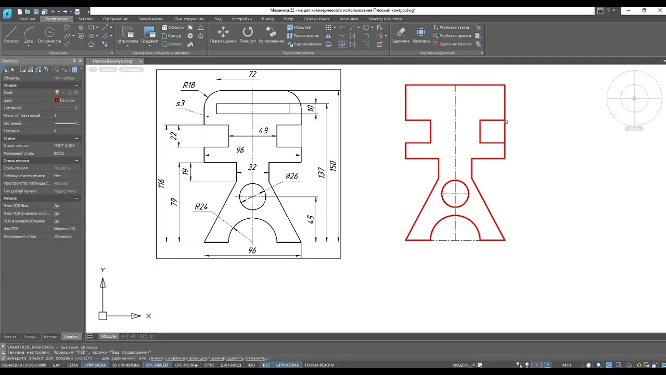This screenshot has width=666, height=375.
Task: Activate the Копирование copy tool
Action: pos(272,35)
